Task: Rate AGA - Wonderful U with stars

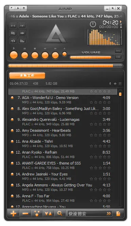Action: coord(100,102)
